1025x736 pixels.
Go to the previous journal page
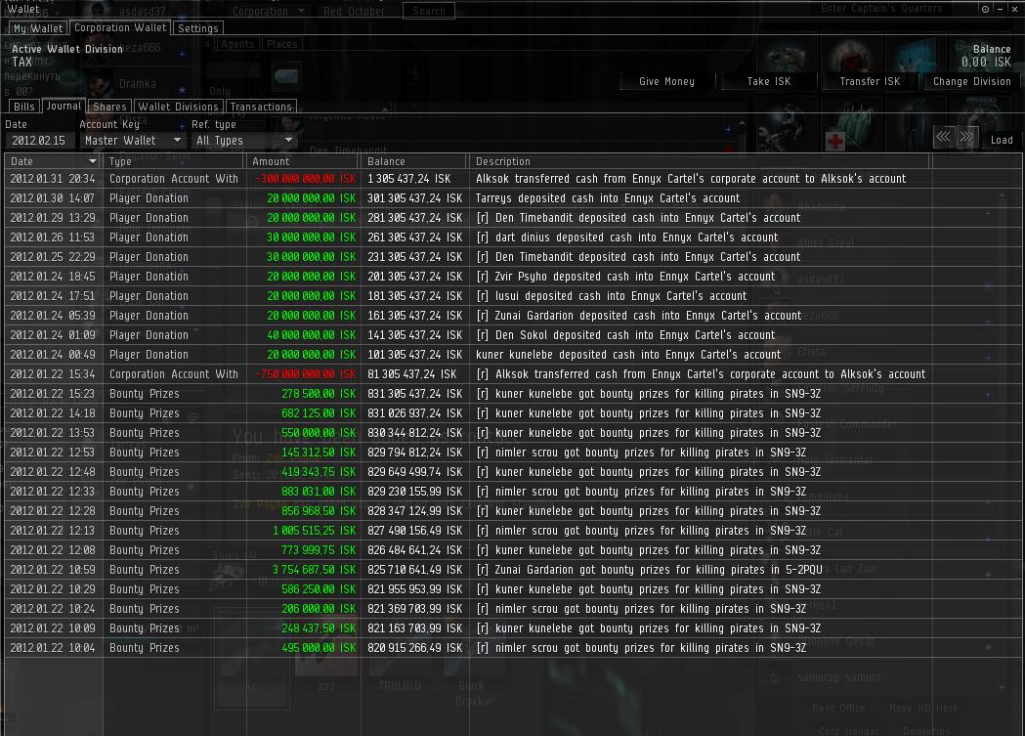(x=943, y=137)
